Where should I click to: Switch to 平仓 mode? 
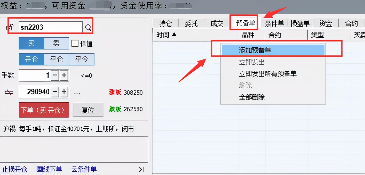[57, 59]
